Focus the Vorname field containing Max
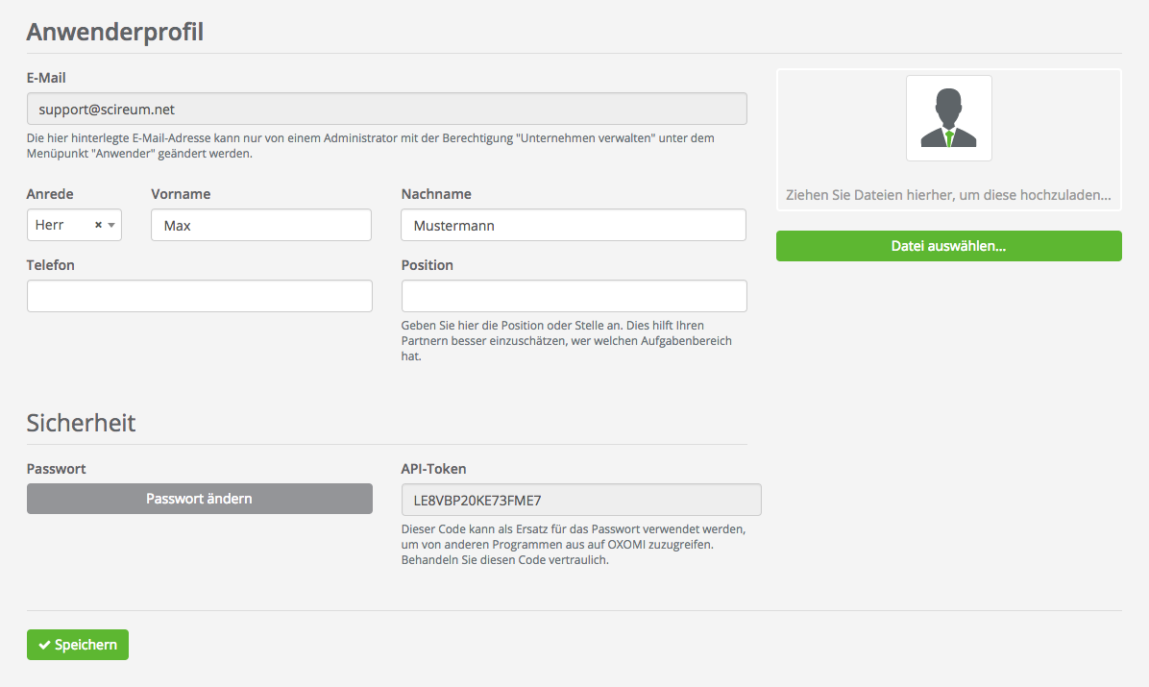The width and height of the screenshot is (1149, 687). click(x=260, y=225)
